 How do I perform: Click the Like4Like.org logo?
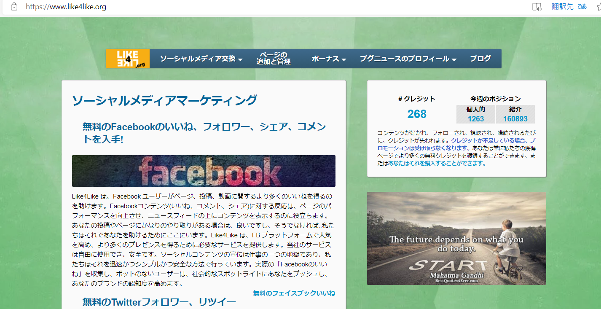pyautogui.click(x=128, y=59)
